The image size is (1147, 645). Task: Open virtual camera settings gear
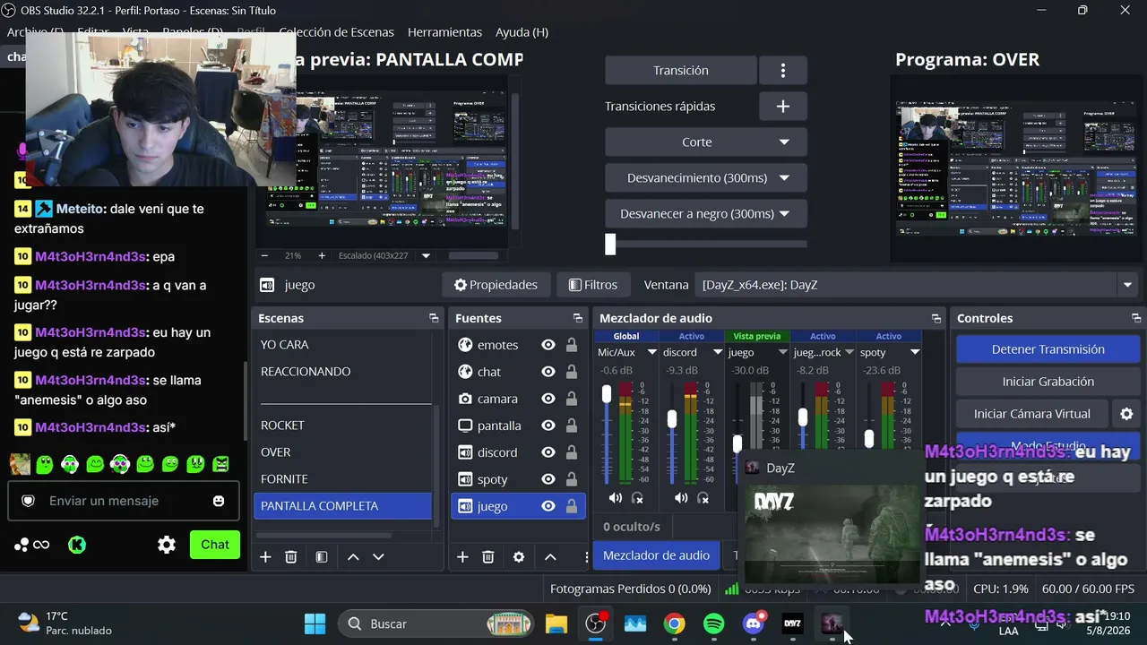pyautogui.click(x=1126, y=414)
